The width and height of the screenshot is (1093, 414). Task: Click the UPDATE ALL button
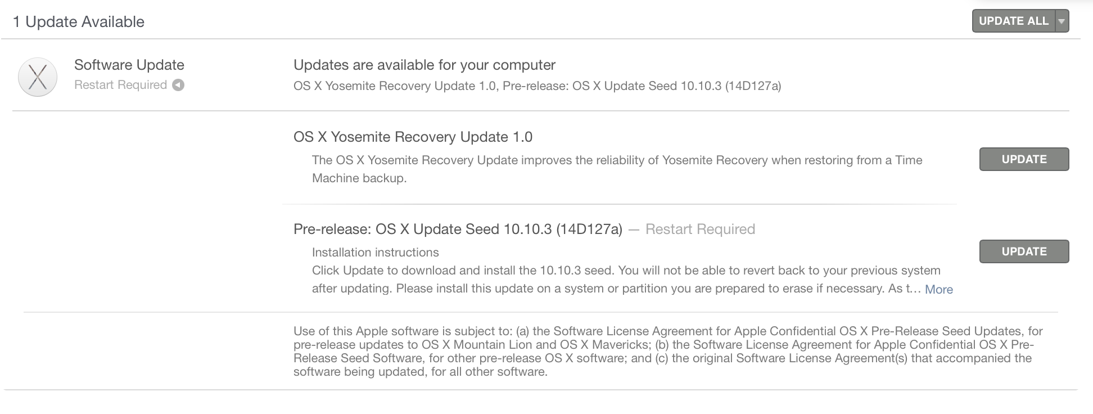tap(1013, 21)
